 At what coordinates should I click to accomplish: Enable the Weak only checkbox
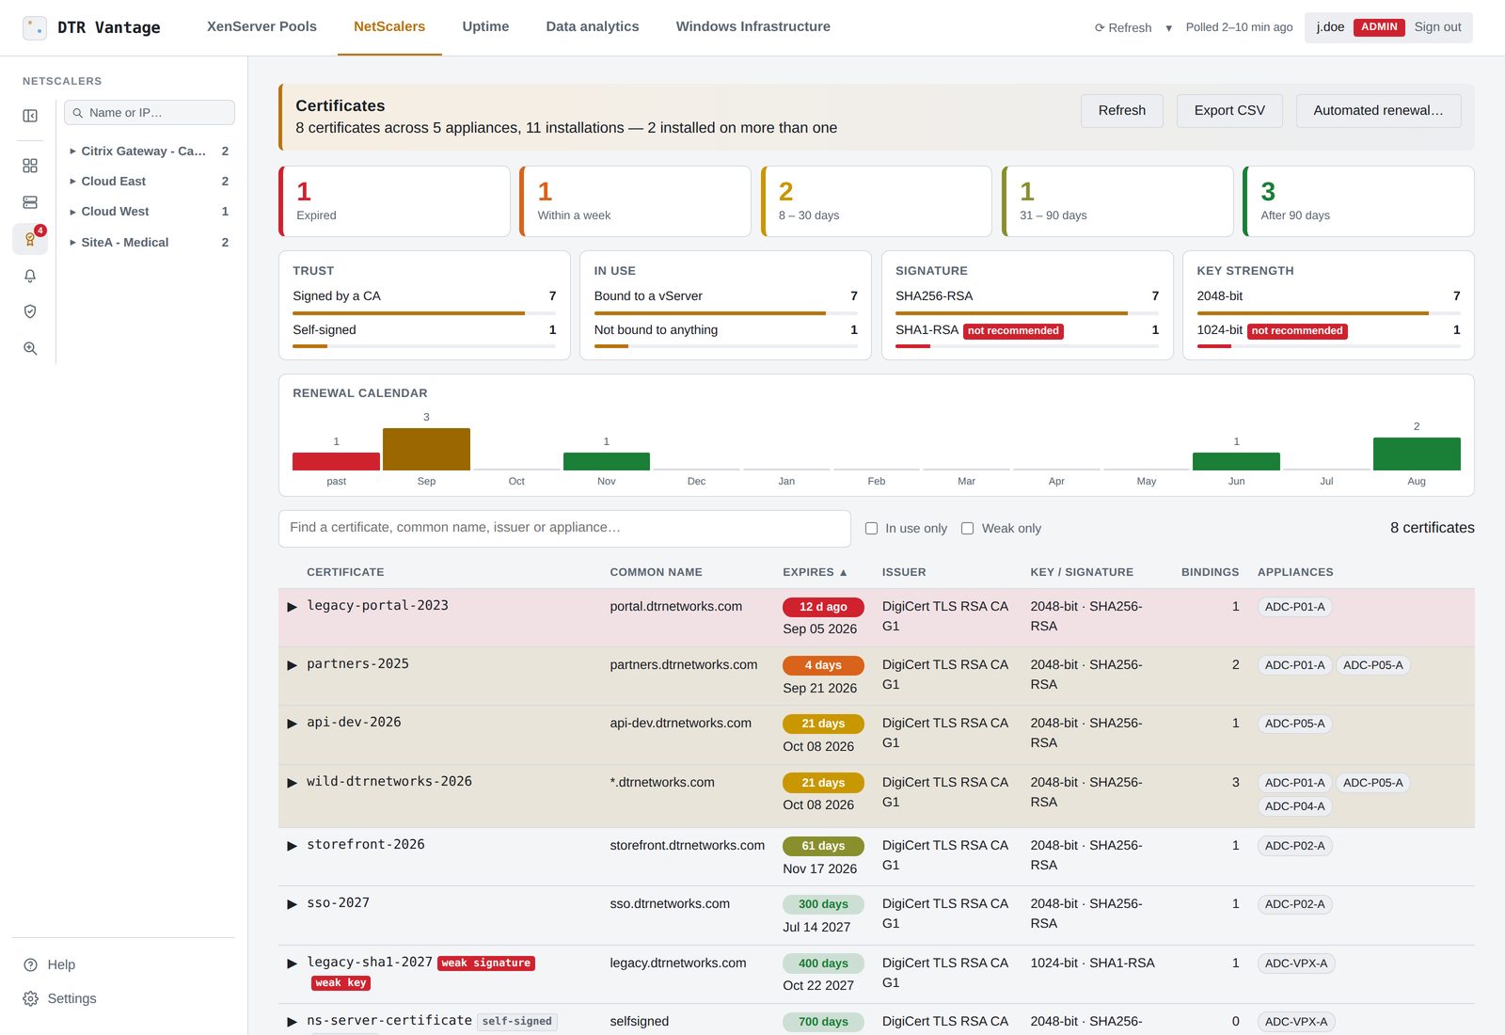[967, 529]
